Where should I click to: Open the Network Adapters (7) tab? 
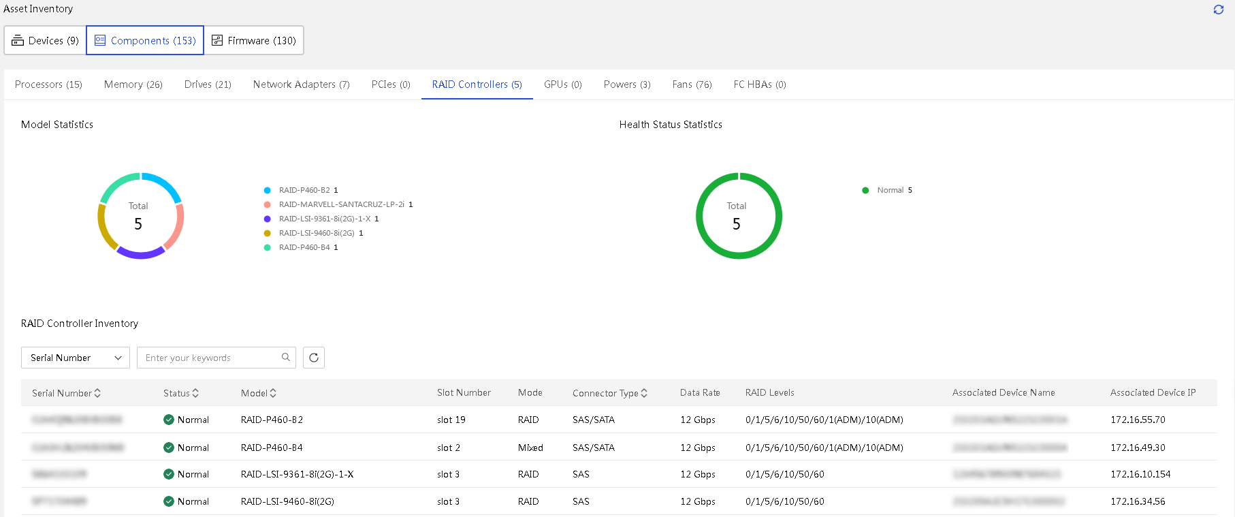point(302,84)
